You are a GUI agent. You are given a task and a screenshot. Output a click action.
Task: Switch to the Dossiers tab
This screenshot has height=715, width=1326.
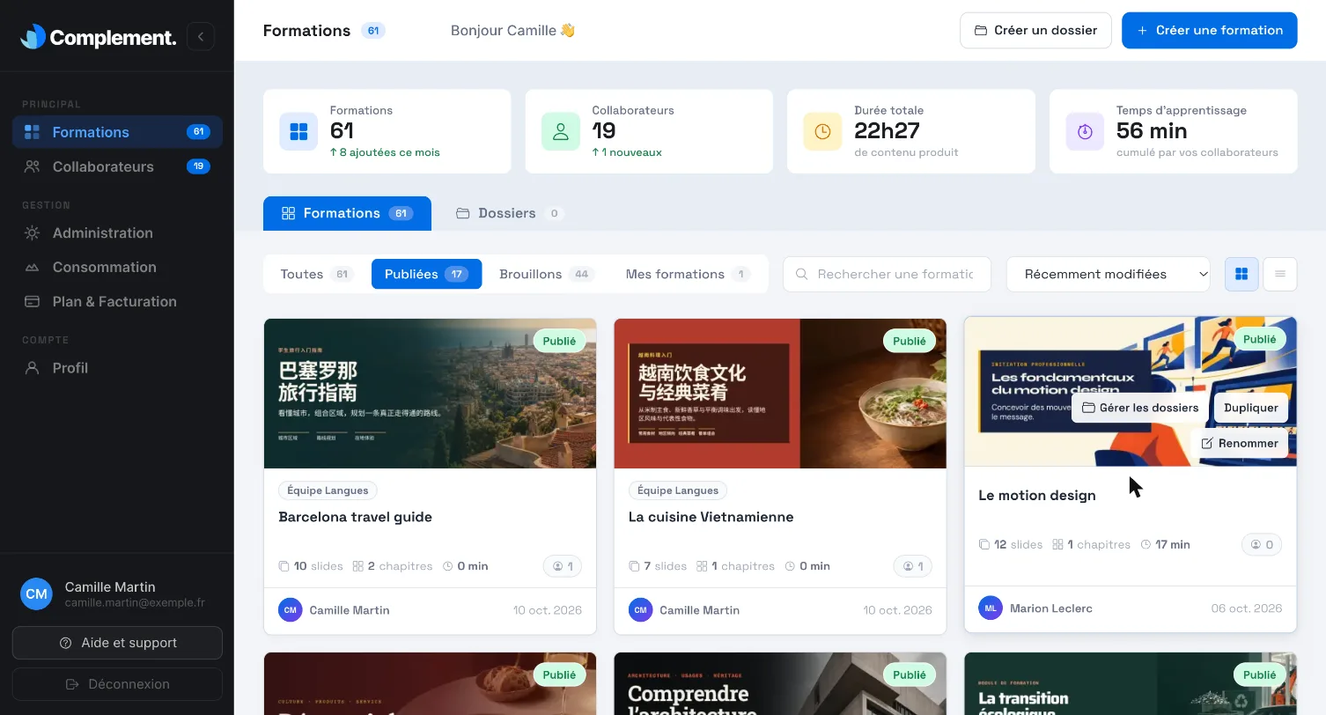click(x=508, y=213)
